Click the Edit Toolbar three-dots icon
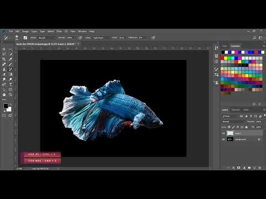Image resolution: width=266 pixels, height=199 pixels. click(4, 99)
